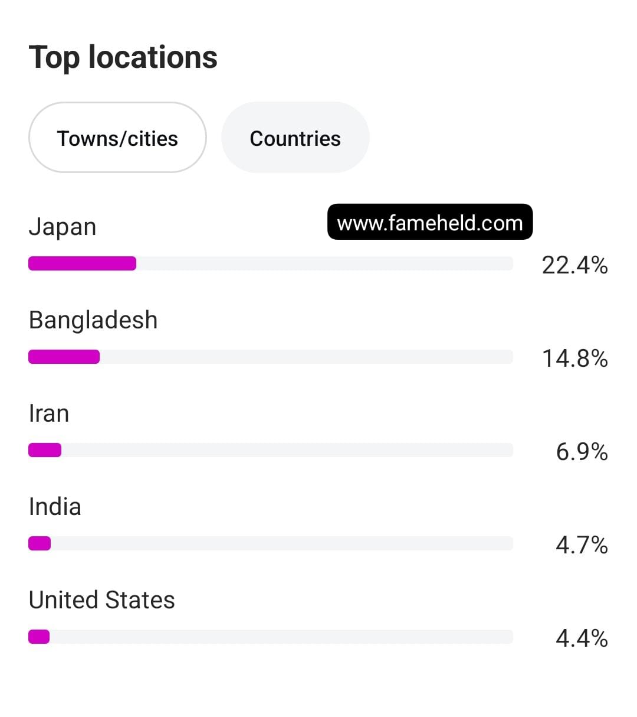Open the www.fameheld.com watermark link
The image size is (637, 717).
(429, 223)
